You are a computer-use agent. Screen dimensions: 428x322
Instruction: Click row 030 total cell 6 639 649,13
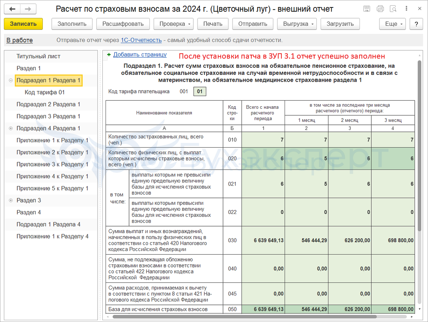(263, 240)
